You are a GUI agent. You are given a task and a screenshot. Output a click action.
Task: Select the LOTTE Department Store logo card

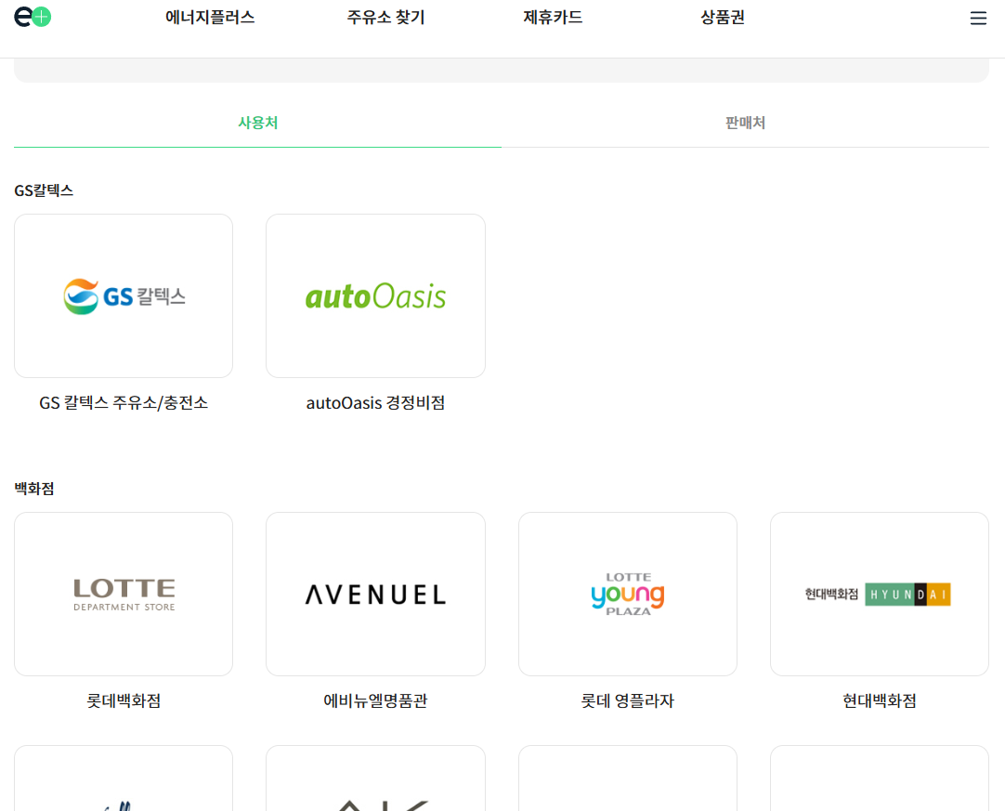[x=124, y=595]
